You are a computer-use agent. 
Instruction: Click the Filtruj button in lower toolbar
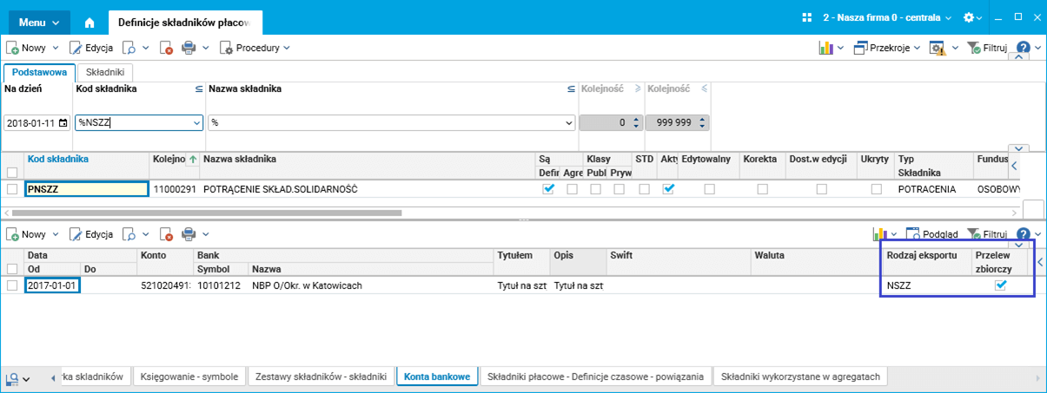point(986,234)
